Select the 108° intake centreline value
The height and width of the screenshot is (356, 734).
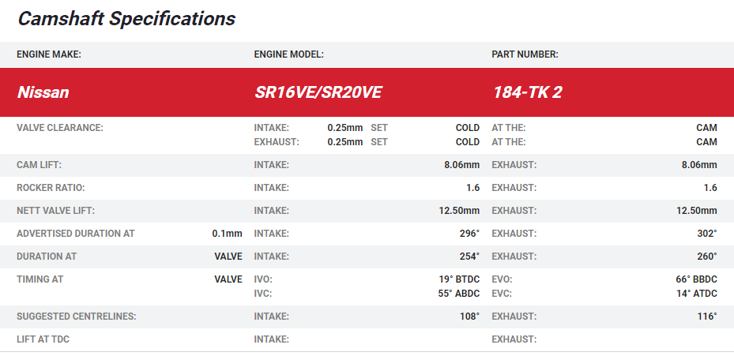coord(468,317)
